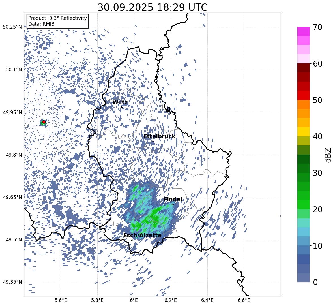Select the Ettelbruck city label

pos(159,136)
